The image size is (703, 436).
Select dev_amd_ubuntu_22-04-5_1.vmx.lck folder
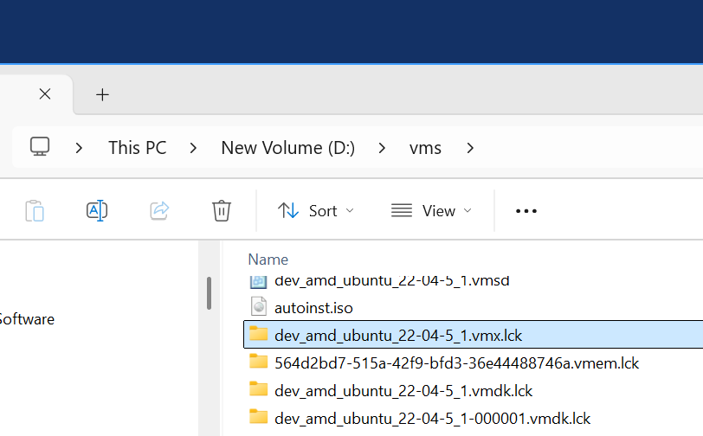click(x=473, y=335)
